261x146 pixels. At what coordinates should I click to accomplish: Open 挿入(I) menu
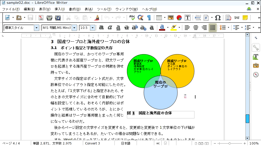pyautogui.click(x=60, y=9)
